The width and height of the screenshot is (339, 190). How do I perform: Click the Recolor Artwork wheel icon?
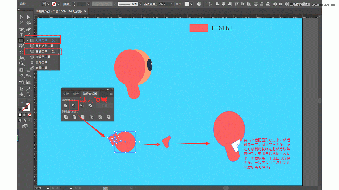(199, 4)
